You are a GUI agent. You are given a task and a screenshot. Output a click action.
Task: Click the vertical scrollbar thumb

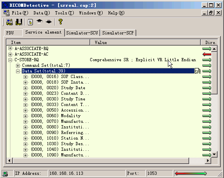tap(214, 73)
